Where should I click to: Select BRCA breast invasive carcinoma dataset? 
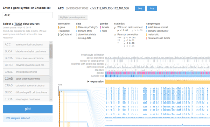[26, 58]
